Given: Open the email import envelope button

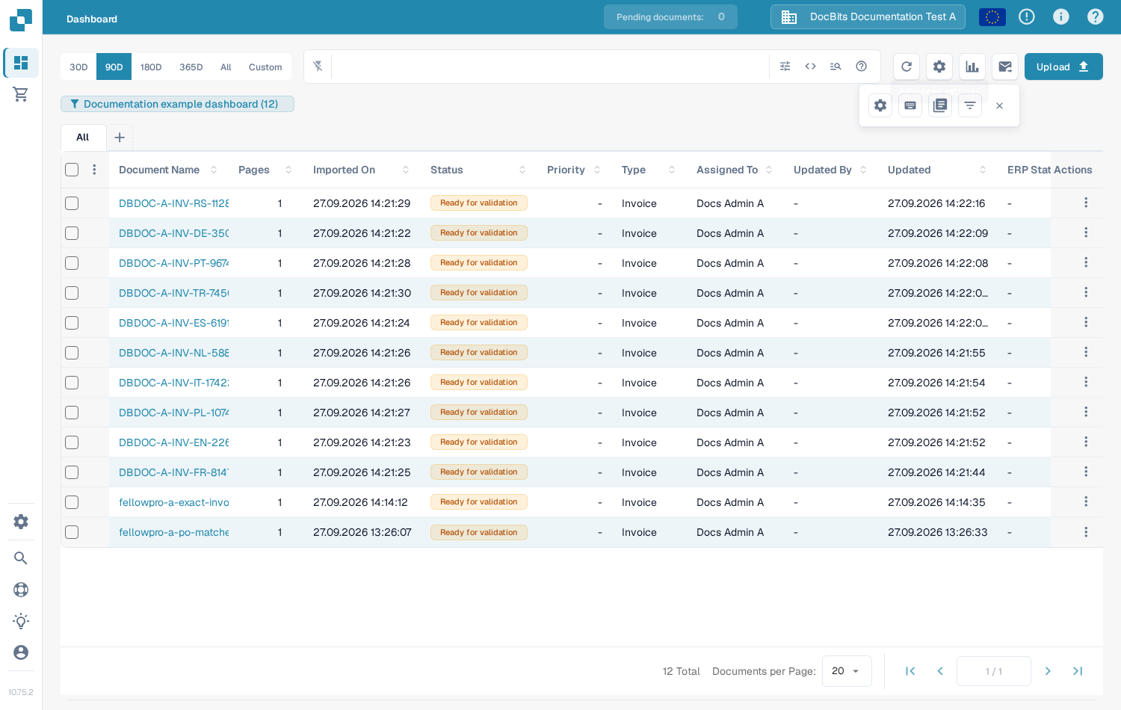Looking at the screenshot, I should coord(1005,67).
